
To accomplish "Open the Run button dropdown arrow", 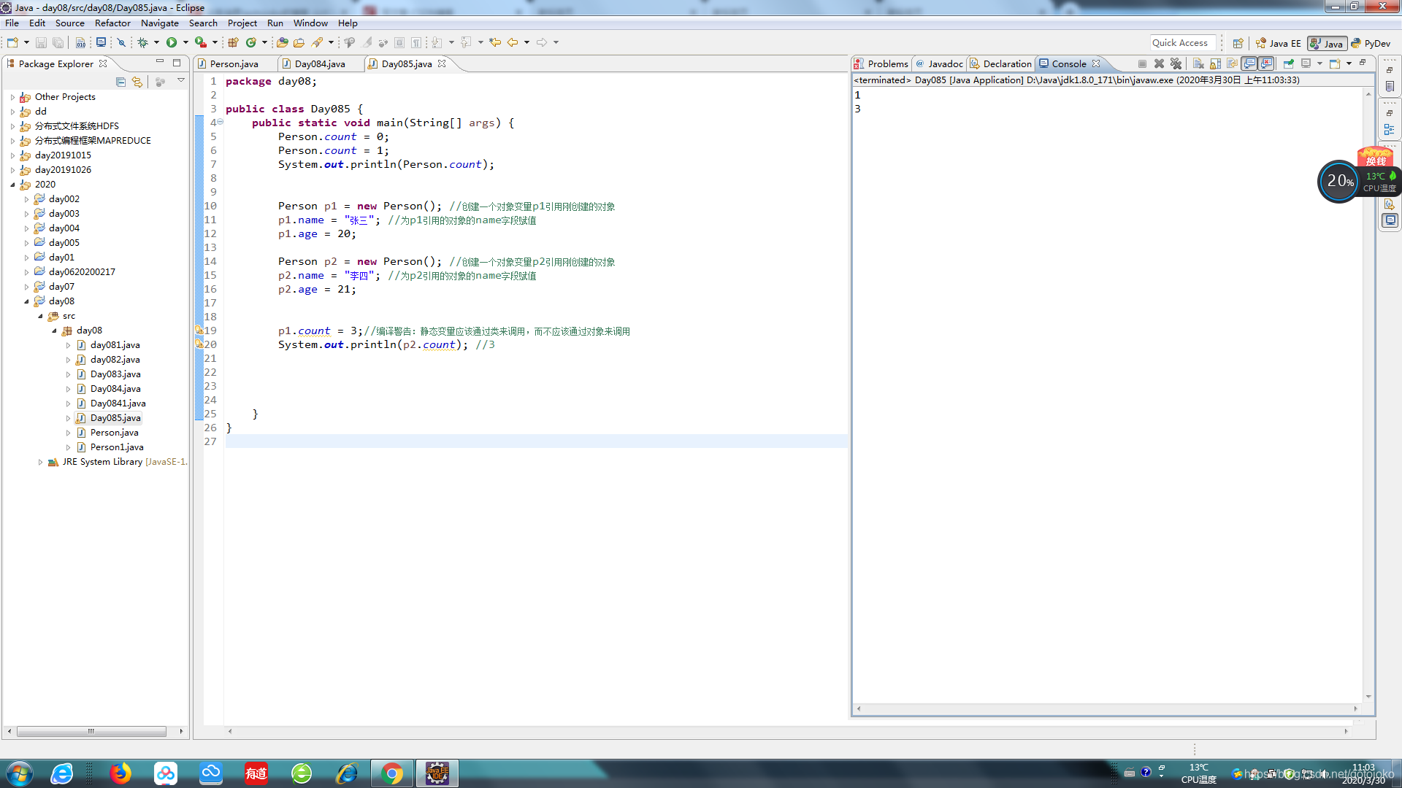I will [x=185, y=42].
